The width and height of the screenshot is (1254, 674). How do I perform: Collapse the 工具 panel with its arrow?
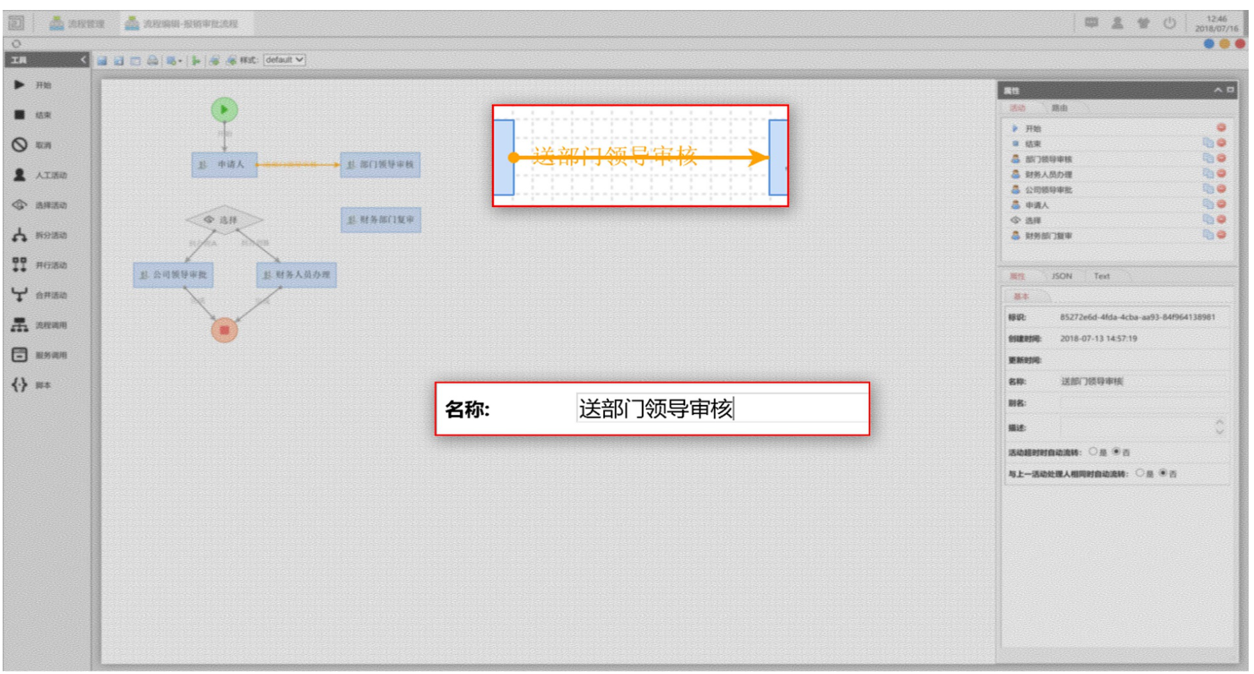pos(83,60)
